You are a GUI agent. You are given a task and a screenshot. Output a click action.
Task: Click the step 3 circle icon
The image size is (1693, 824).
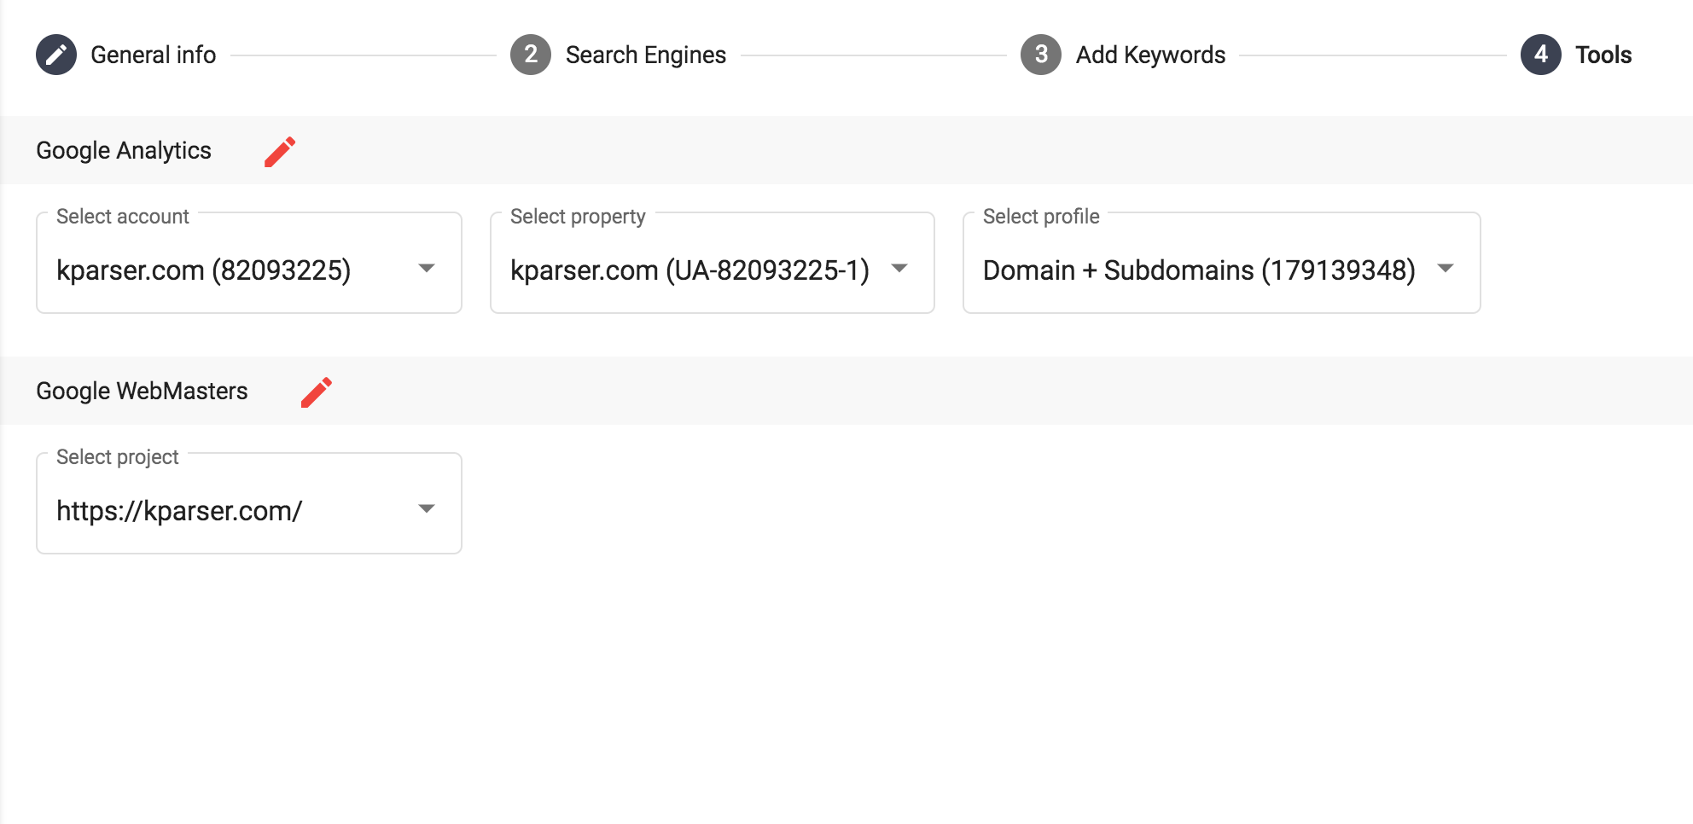click(1041, 55)
